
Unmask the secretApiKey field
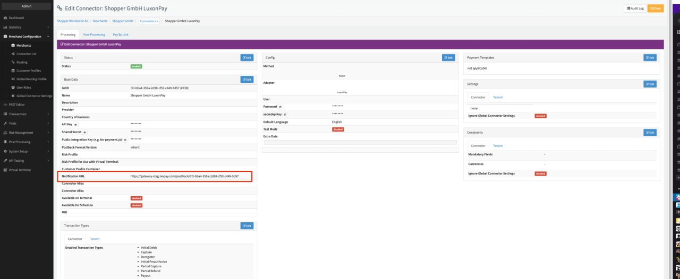click(285, 114)
